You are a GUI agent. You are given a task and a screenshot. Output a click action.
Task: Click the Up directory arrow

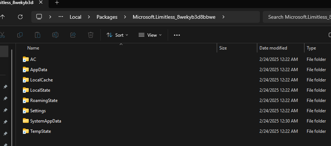click(x=2, y=17)
